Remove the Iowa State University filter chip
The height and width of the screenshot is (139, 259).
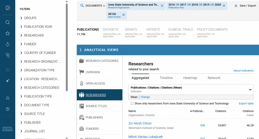click(x=162, y=6)
